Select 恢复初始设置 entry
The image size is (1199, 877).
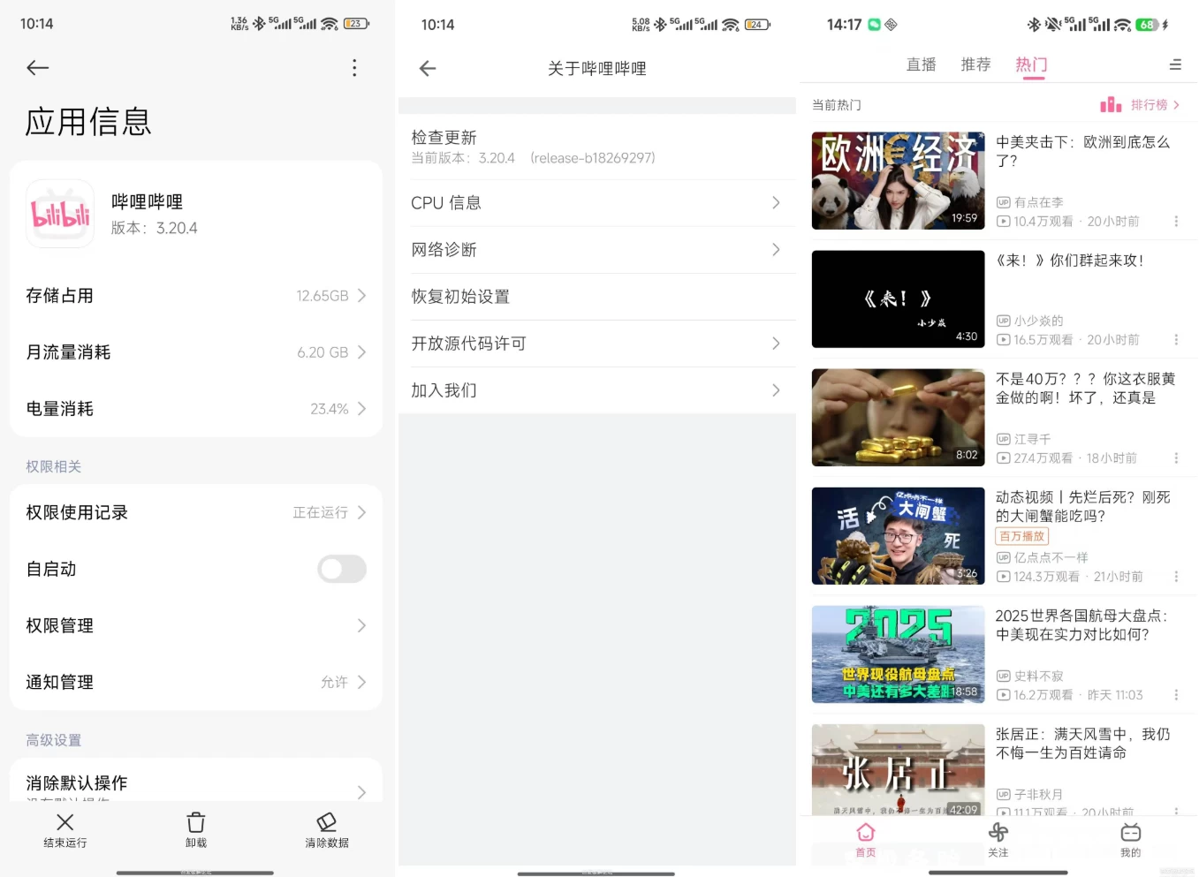tap(597, 297)
